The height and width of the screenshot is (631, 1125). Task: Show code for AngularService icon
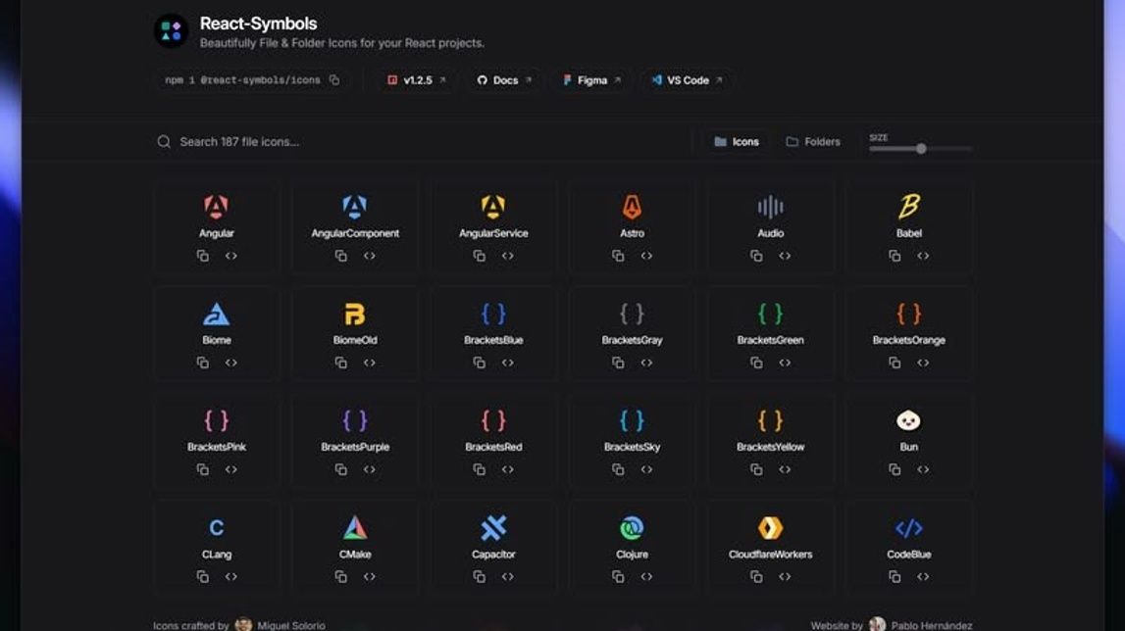tap(508, 256)
